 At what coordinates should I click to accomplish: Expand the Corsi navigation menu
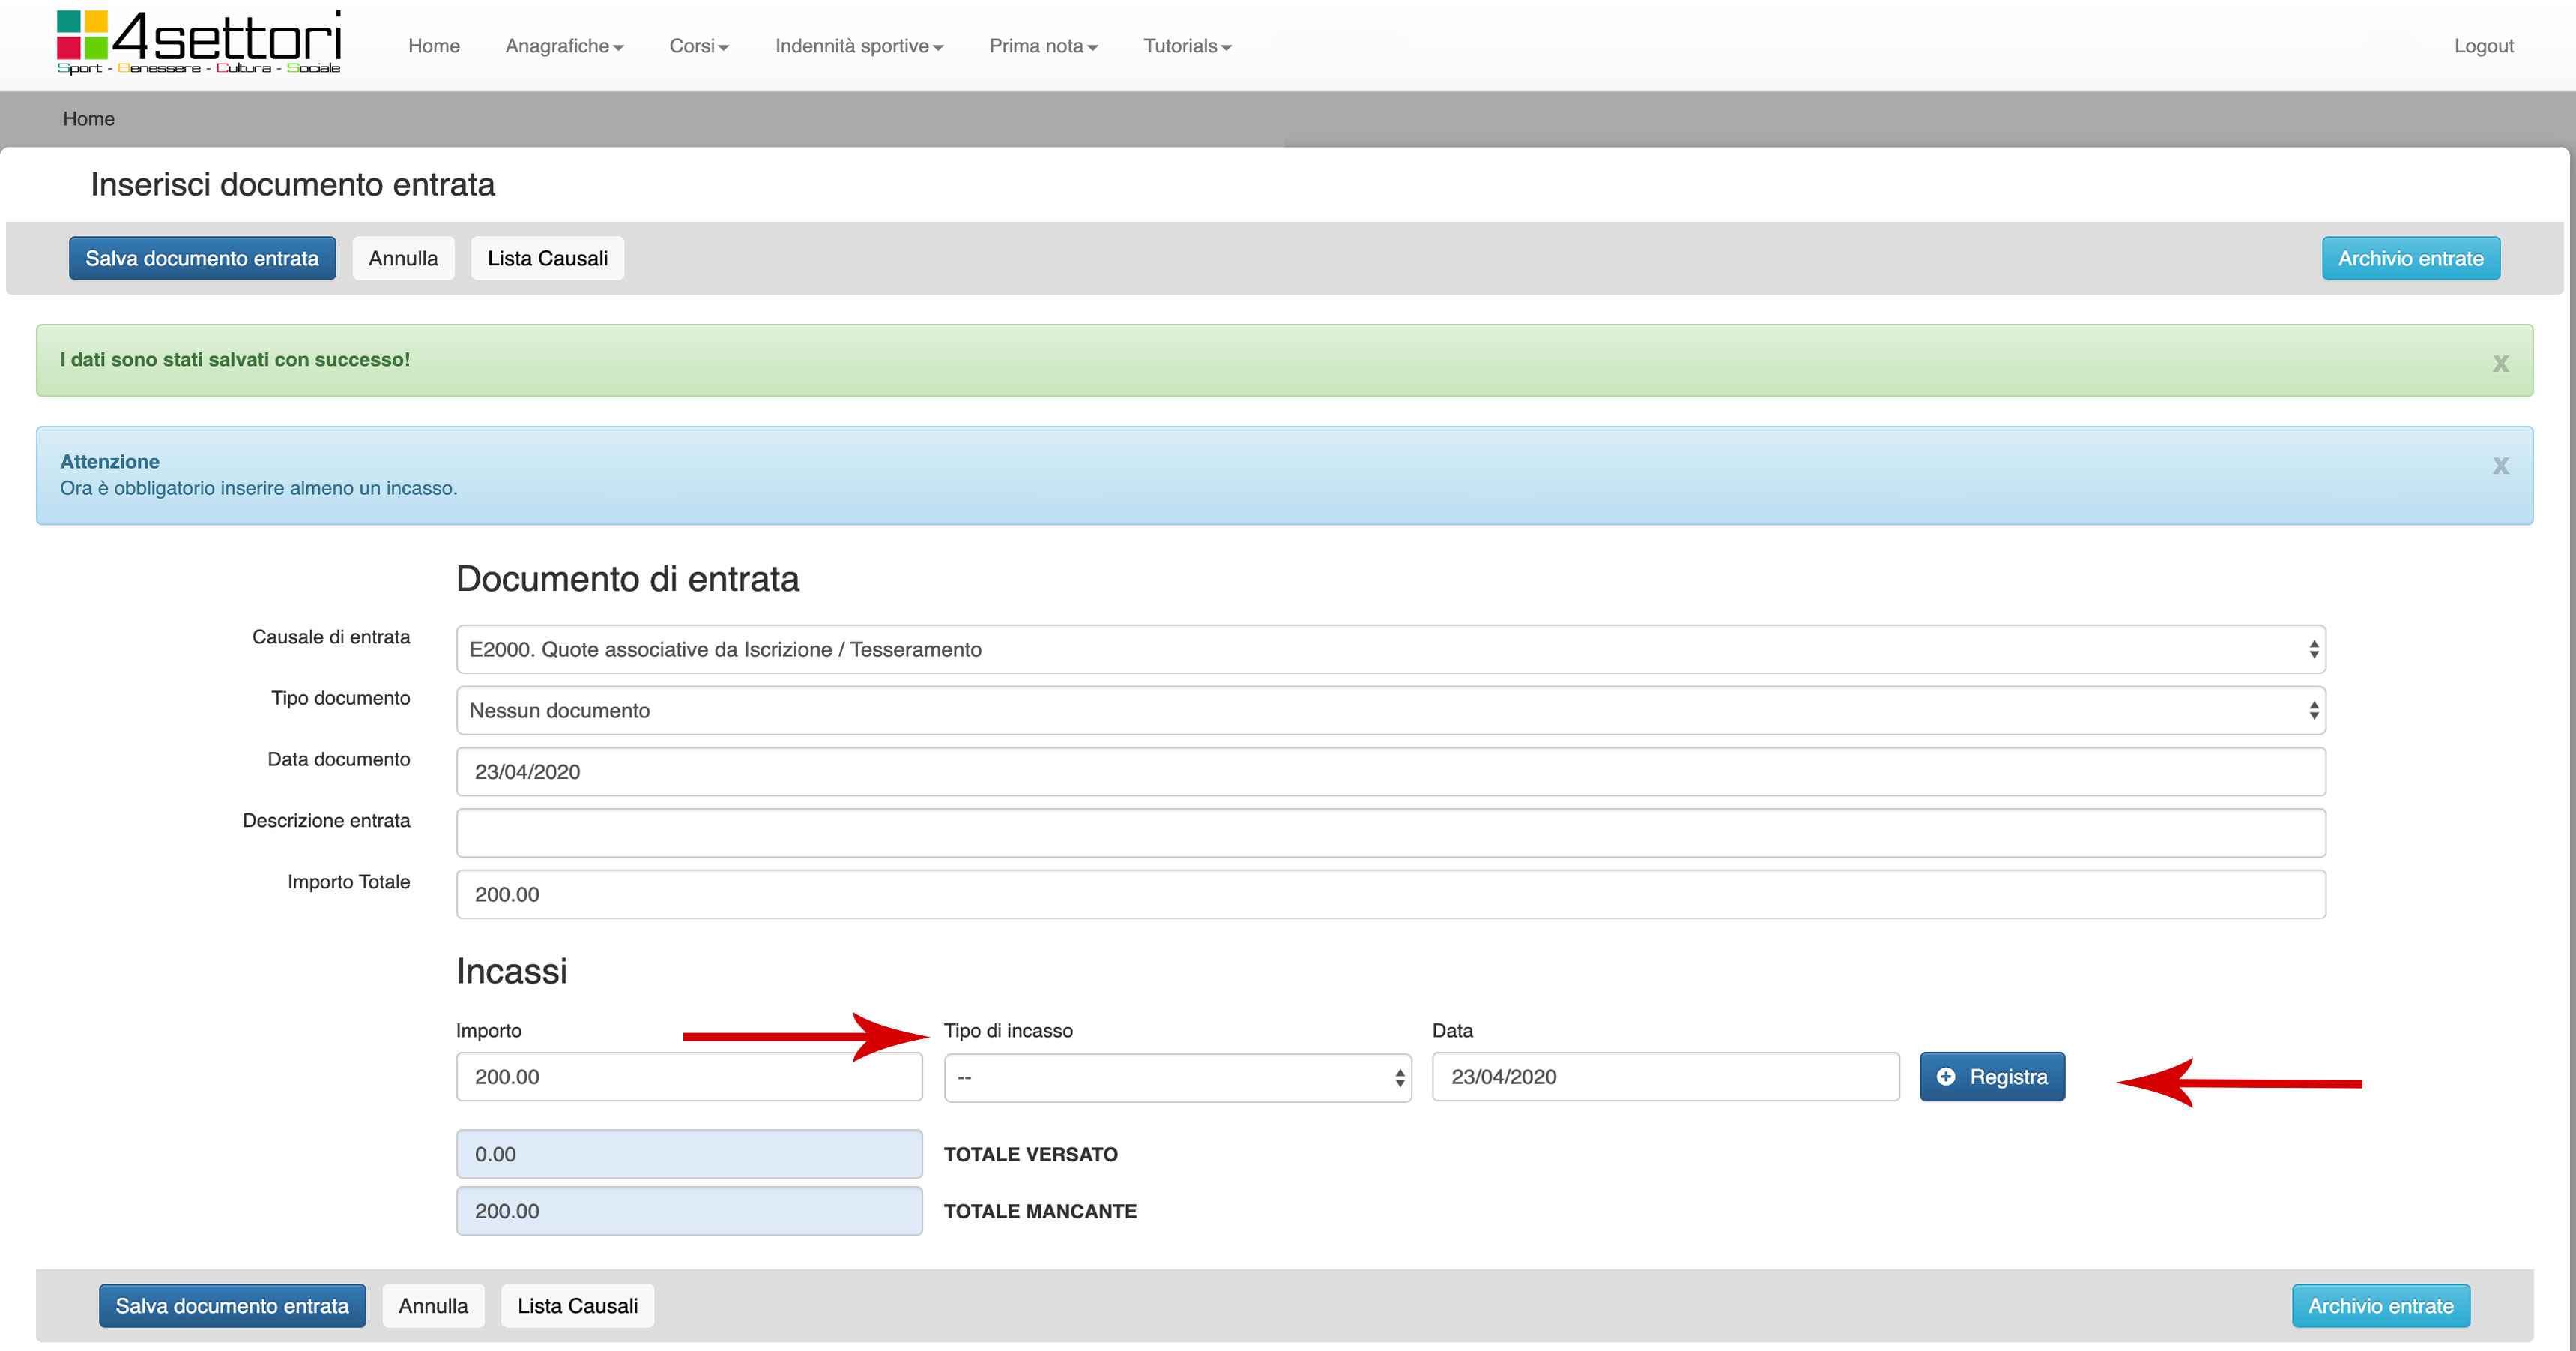[x=698, y=46]
